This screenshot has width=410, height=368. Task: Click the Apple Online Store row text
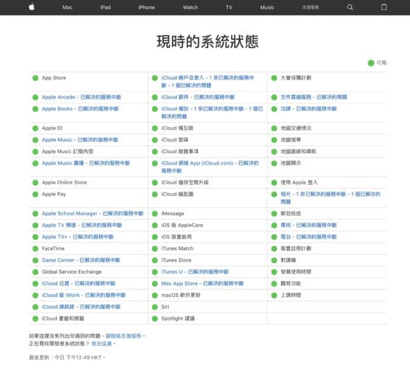point(64,183)
